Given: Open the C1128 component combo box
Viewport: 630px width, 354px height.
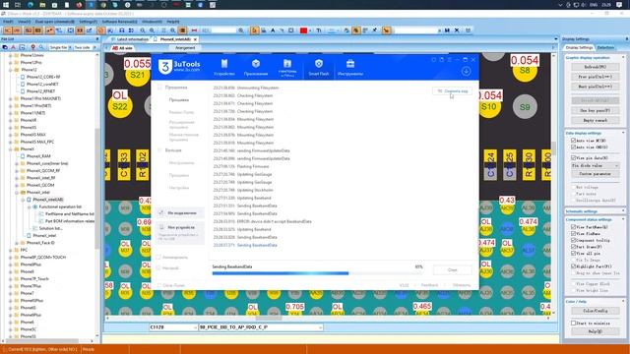Looking at the screenshot, I should tap(173, 327).
